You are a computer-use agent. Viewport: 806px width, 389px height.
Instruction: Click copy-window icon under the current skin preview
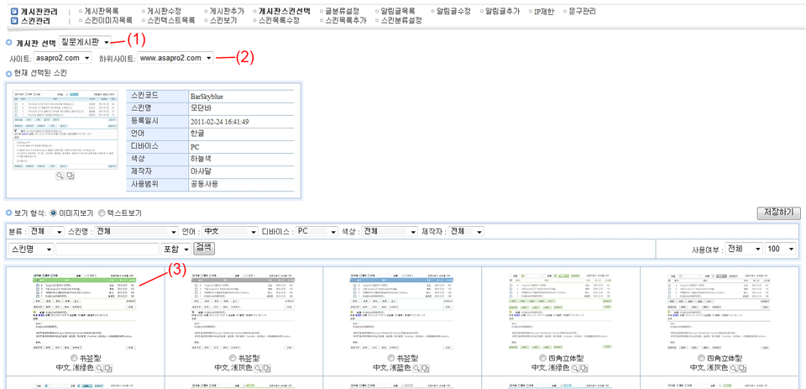[71, 176]
